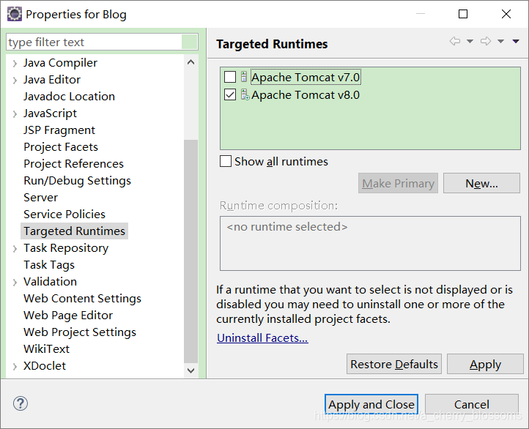Toggle Show all runtimes checkbox
This screenshot has height=429, width=529.
(226, 161)
